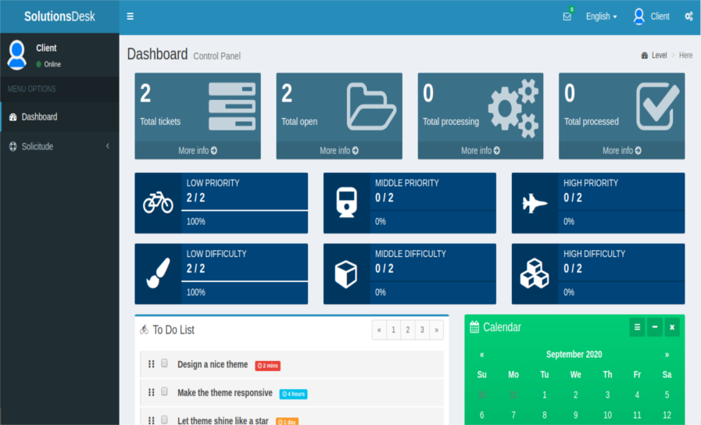Open the mail envelope notifications icon

(x=567, y=16)
